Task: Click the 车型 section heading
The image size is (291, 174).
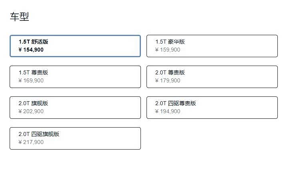Action: click(x=19, y=17)
